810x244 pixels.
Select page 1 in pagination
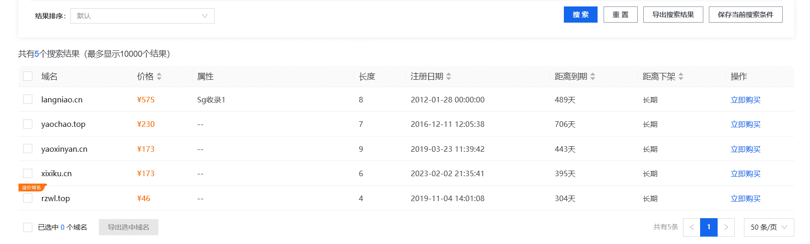(708, 227)
